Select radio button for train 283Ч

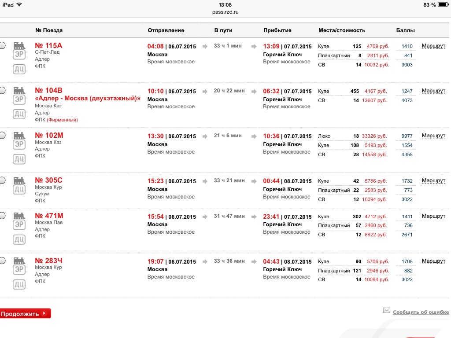(2, 261)
